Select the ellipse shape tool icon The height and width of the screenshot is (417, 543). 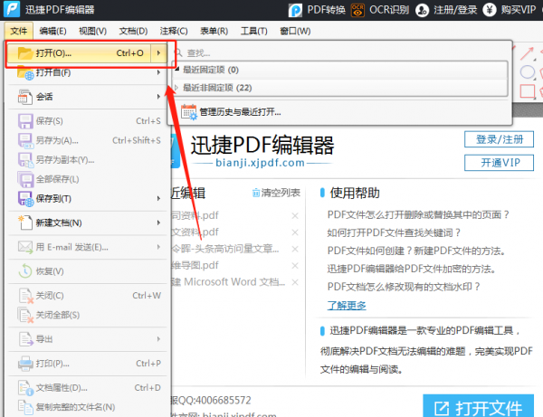click(x=527, y=72)
